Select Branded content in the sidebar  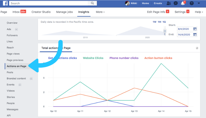coord(16,78)
